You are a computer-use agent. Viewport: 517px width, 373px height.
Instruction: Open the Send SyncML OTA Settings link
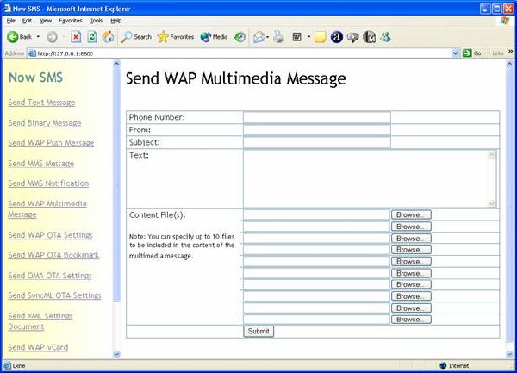(54, 295)
